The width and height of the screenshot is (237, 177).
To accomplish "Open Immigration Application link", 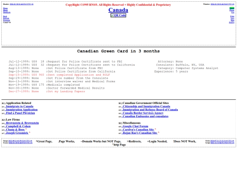I will pyautogui.click(x=21, y=110).
